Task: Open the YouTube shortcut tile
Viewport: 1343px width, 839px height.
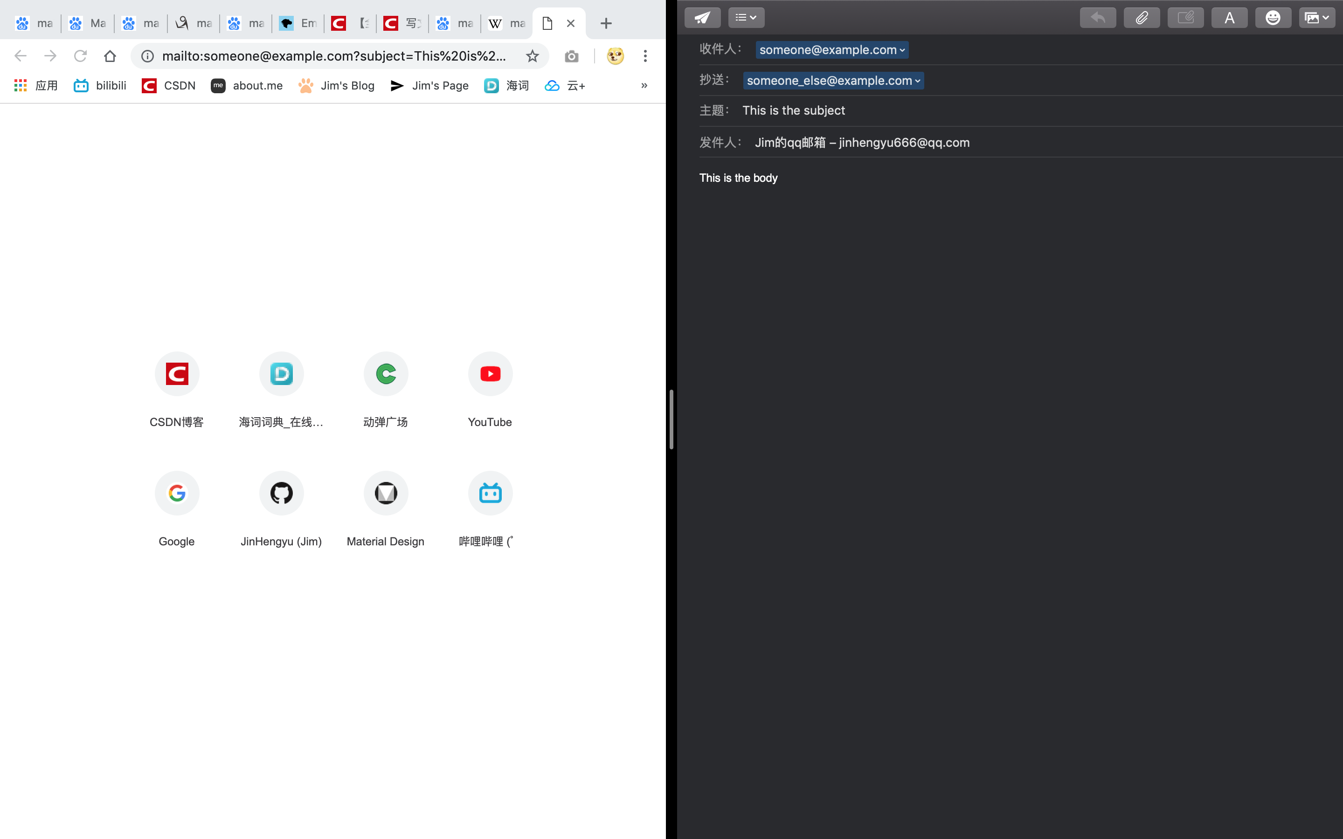Action: point(490,374)
